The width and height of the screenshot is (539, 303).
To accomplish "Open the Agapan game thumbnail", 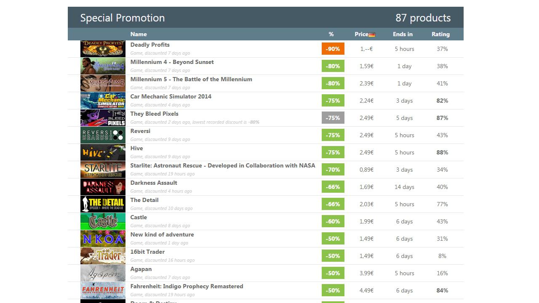I will point(103,273).
